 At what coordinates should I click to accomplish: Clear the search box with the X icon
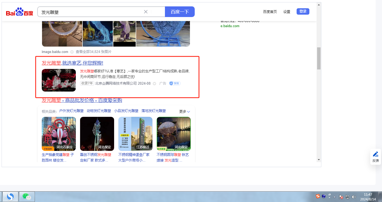point(146,12)
